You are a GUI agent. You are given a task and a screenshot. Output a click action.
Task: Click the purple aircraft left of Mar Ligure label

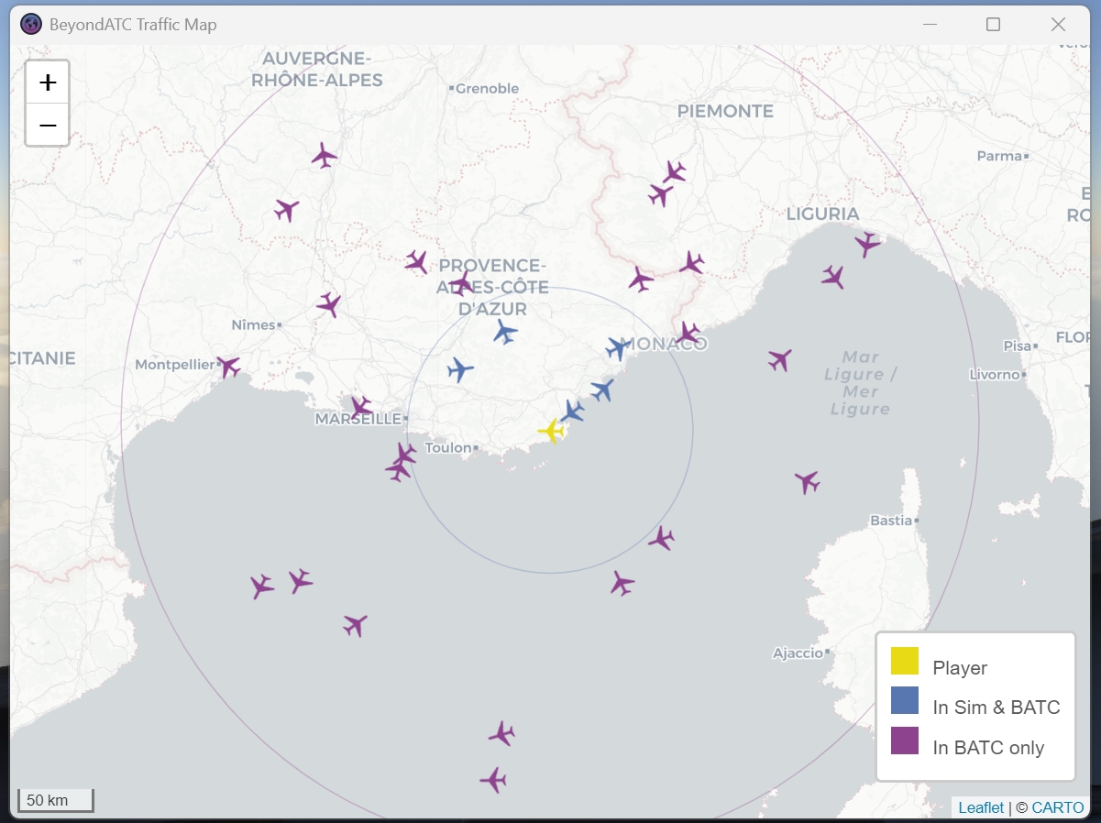coord(780,359)
